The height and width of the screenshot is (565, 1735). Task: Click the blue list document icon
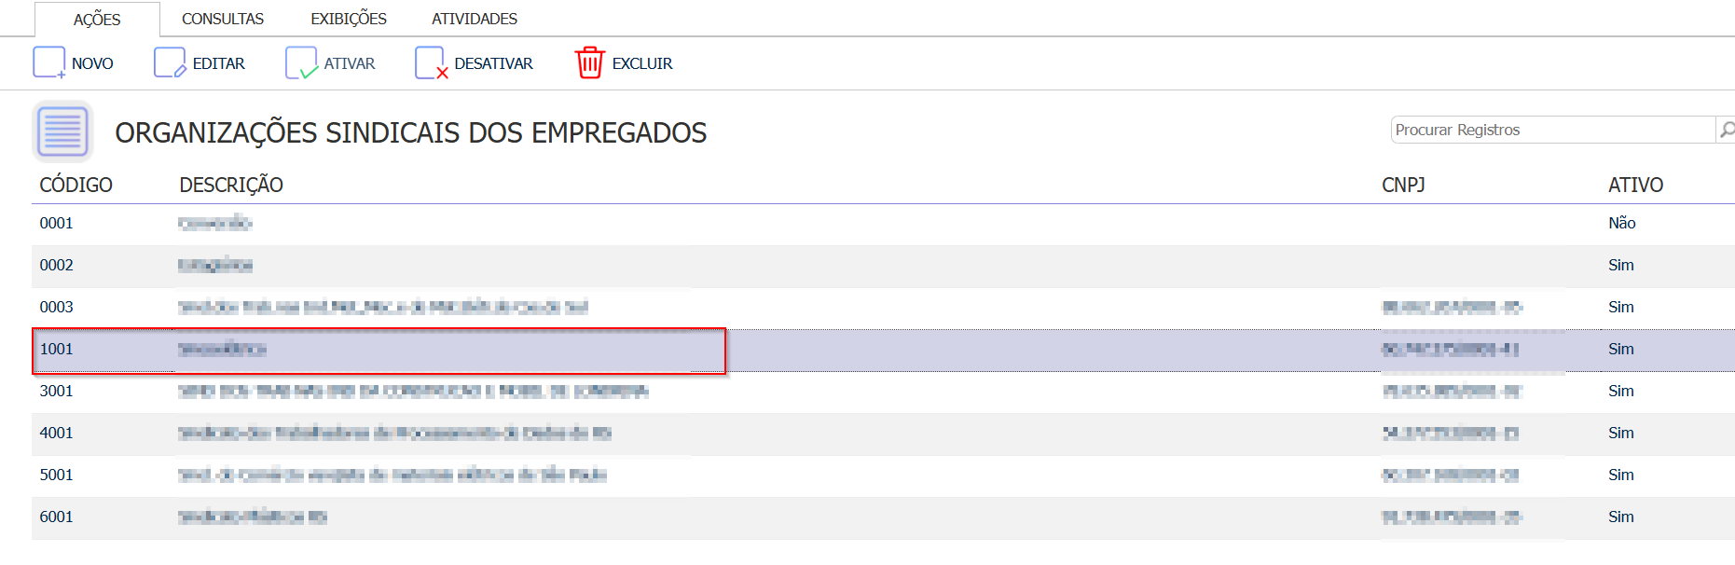click(x=62, y=131)
